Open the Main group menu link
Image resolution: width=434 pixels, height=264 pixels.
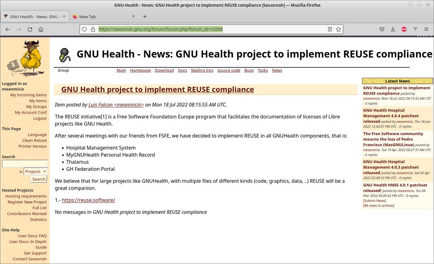click(121, 70)
